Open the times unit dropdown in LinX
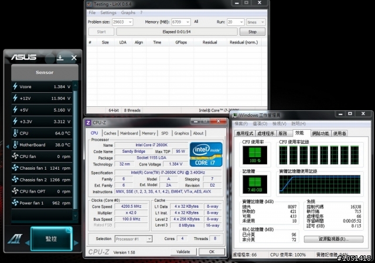 click(x=262, y=22)
